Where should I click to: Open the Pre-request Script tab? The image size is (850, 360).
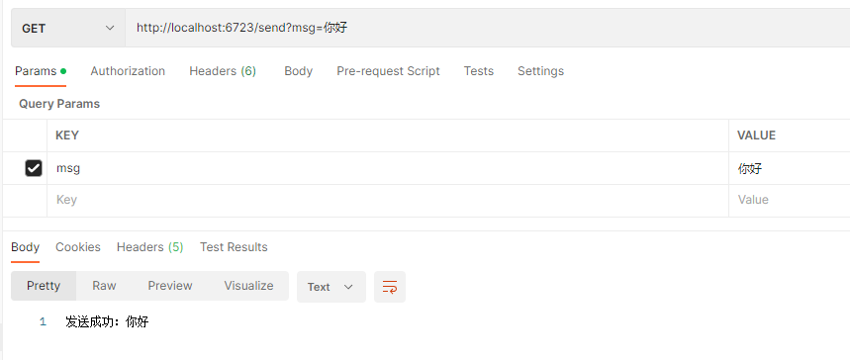click(x=388, y=71)
